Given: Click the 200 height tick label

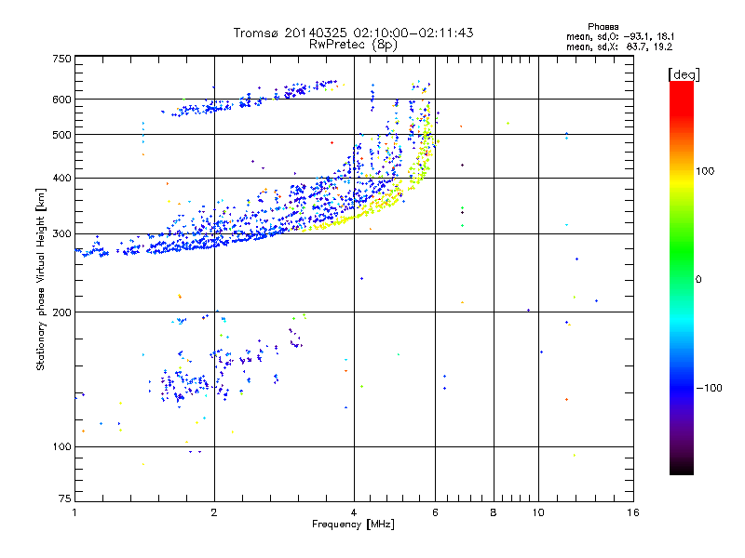Looking at the screenshot, I should pyautogui.click(x=61, y=312).
